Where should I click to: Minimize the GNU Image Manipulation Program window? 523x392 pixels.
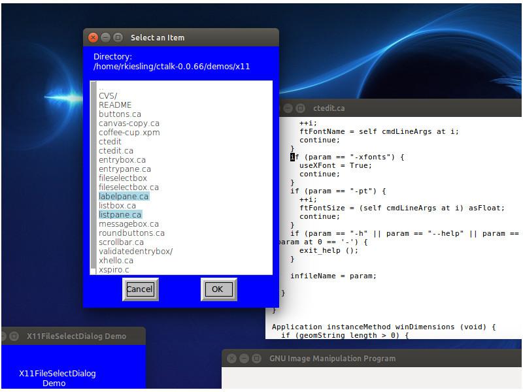coord(245,358)
